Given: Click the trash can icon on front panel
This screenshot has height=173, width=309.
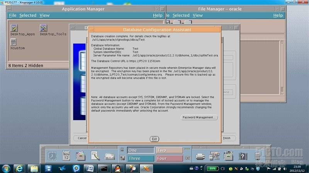Looking at the screenshot, I should [x=257, y=156].
